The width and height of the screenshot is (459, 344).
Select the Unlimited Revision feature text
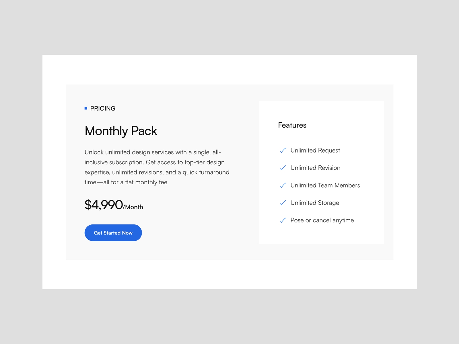315,168
